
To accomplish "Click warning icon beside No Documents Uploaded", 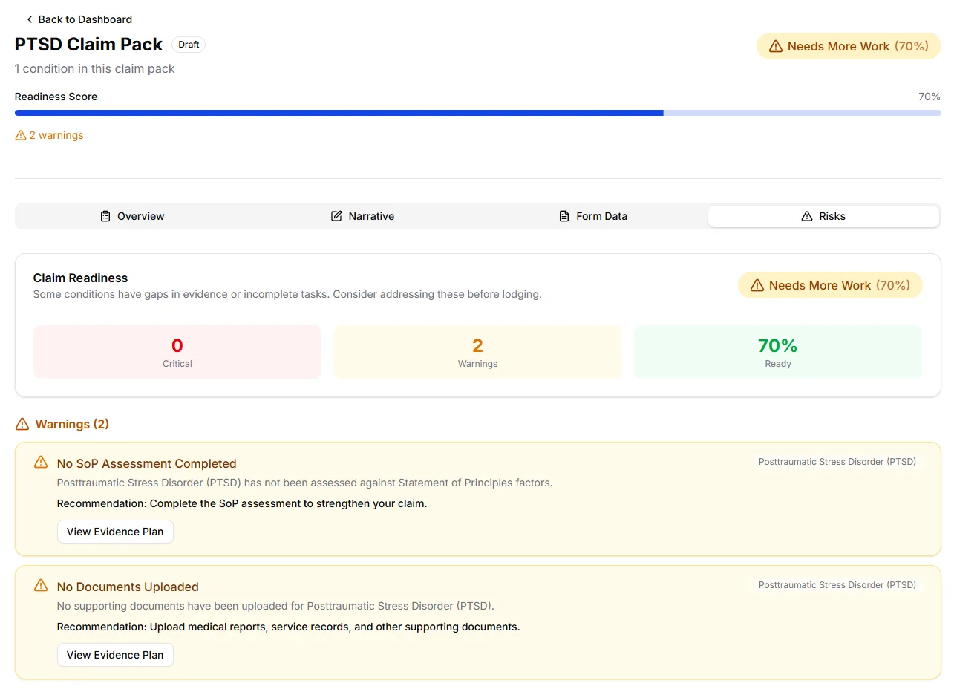I will click(x=41, y=586).
